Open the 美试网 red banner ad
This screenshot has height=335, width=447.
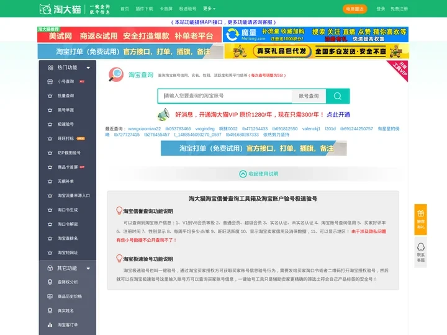[129, 35]
